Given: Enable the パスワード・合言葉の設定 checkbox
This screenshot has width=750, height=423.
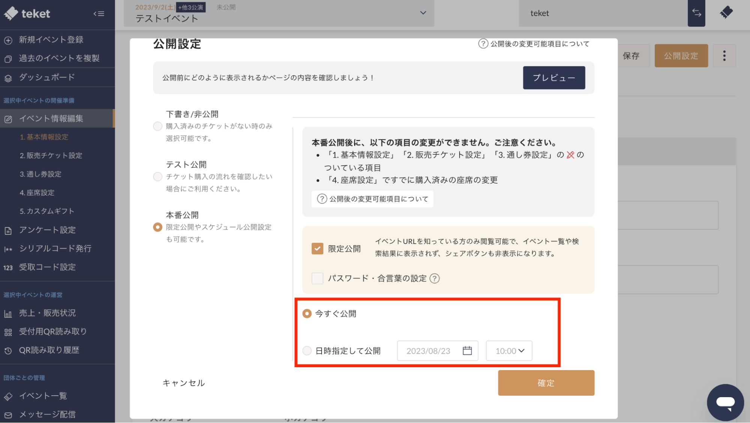Looking at the screenshot, I should pyautogui.click(x=317, y=278).
